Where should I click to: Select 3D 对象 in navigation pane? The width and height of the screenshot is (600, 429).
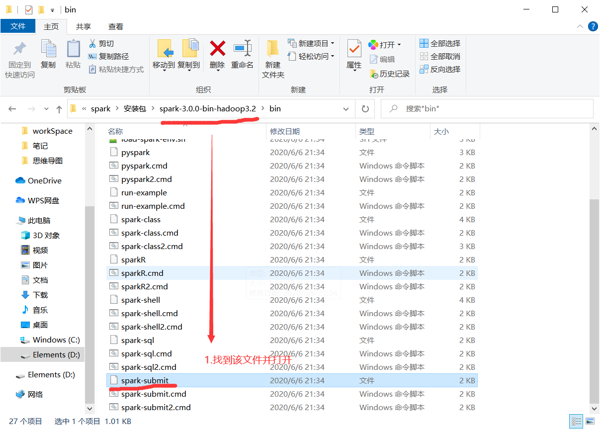pos(40,236)
